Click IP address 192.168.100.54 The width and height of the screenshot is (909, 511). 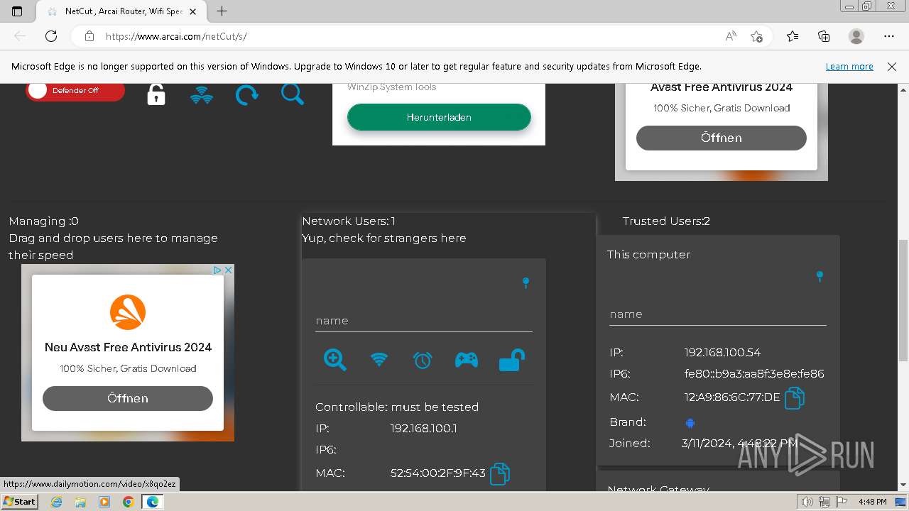coord(722,352)
